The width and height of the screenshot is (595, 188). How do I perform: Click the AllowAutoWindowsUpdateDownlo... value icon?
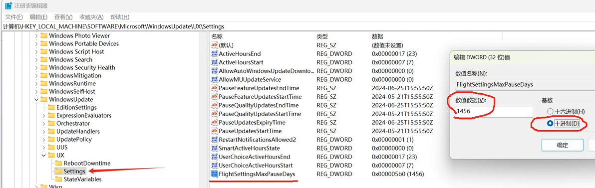point(215,71)
